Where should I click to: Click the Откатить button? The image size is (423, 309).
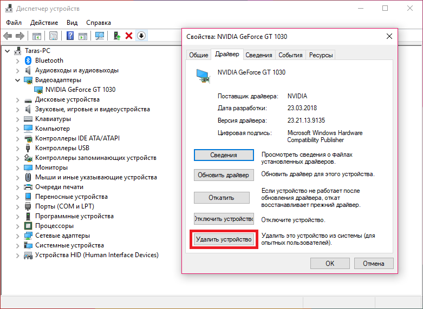pyautogui.click(x=222, y=198)
